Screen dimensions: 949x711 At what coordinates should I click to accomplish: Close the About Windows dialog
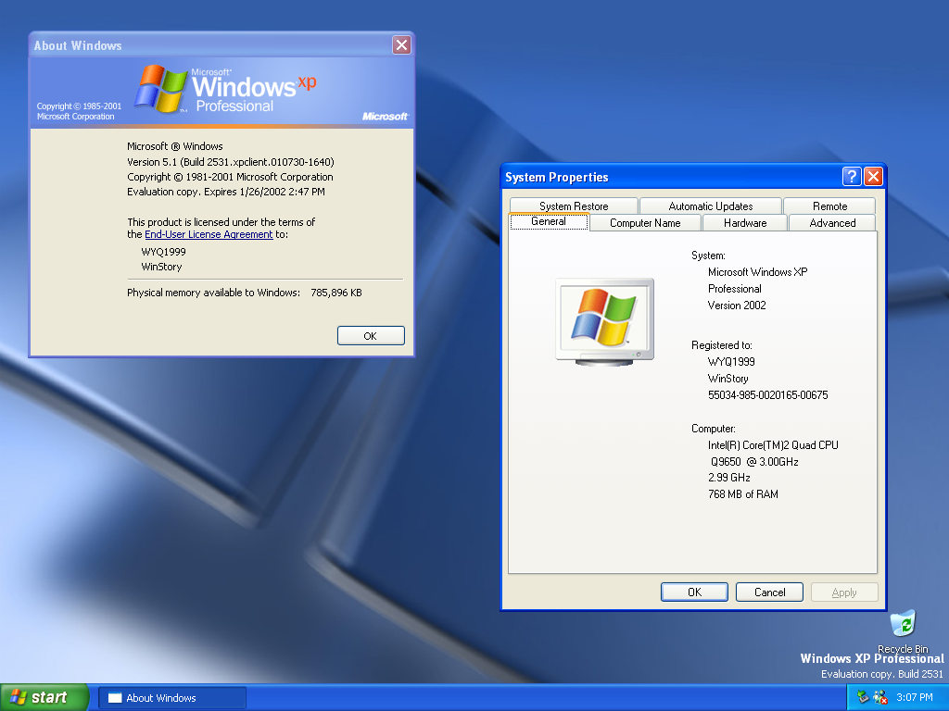point(401,44)
